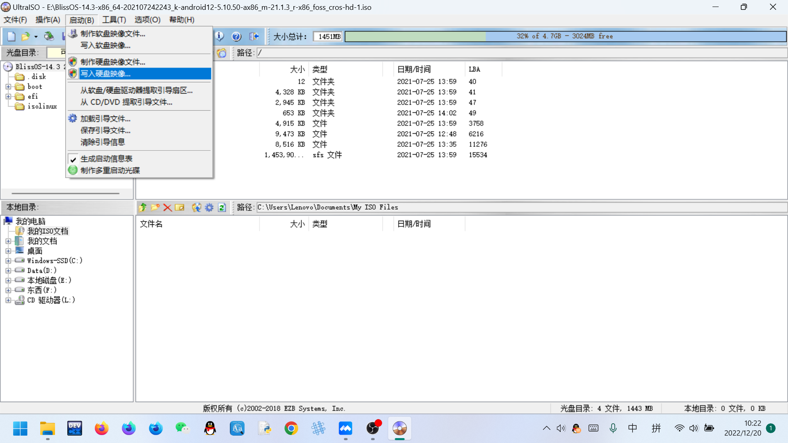Select 写入硬盘映像 menu entry
Screen dimensions: 788x443
[105, 74]
